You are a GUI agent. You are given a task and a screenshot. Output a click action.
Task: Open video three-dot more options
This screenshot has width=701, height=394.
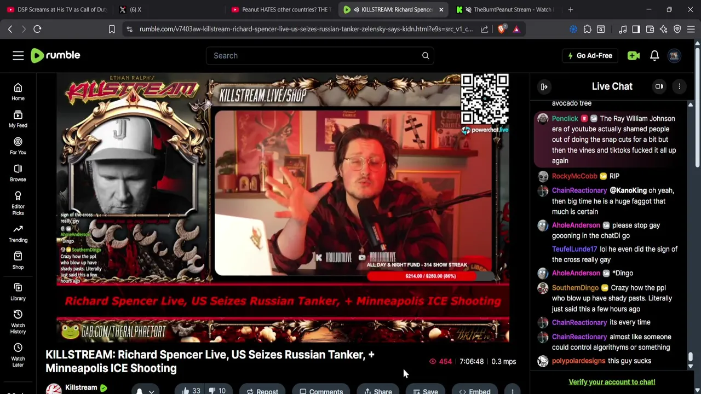pyautogui.click(x=512, y=390)
